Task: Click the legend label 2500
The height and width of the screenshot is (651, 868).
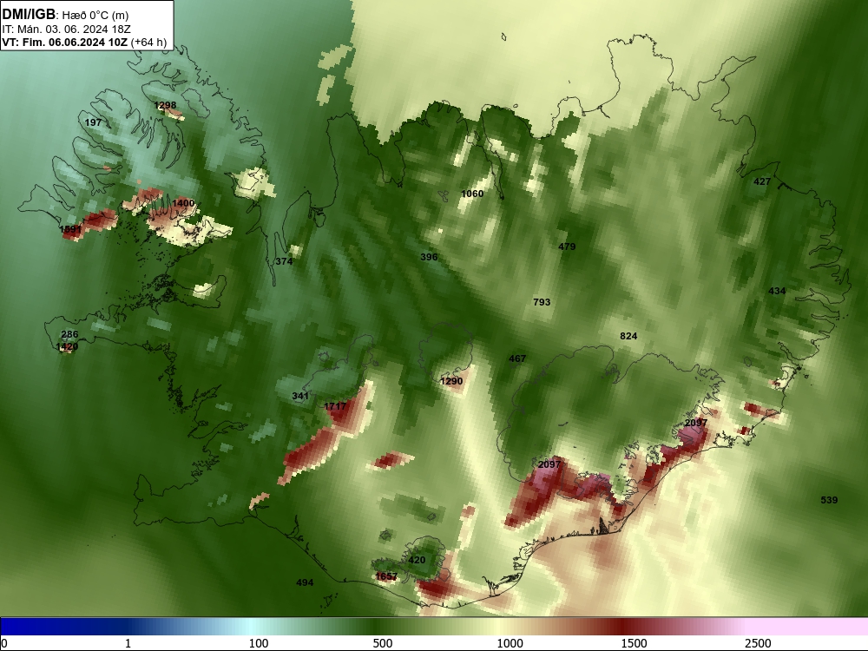Action: pyautogui.click(x=758, y=643)
